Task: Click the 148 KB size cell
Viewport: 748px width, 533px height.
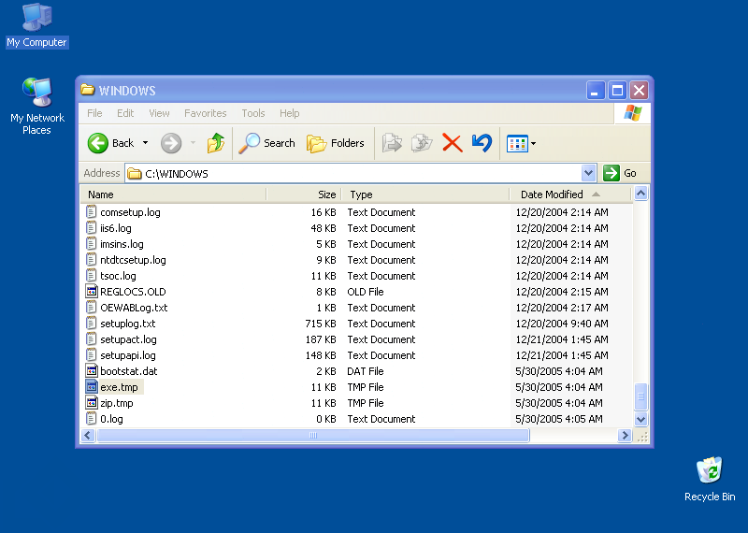Action: [321, 355]
